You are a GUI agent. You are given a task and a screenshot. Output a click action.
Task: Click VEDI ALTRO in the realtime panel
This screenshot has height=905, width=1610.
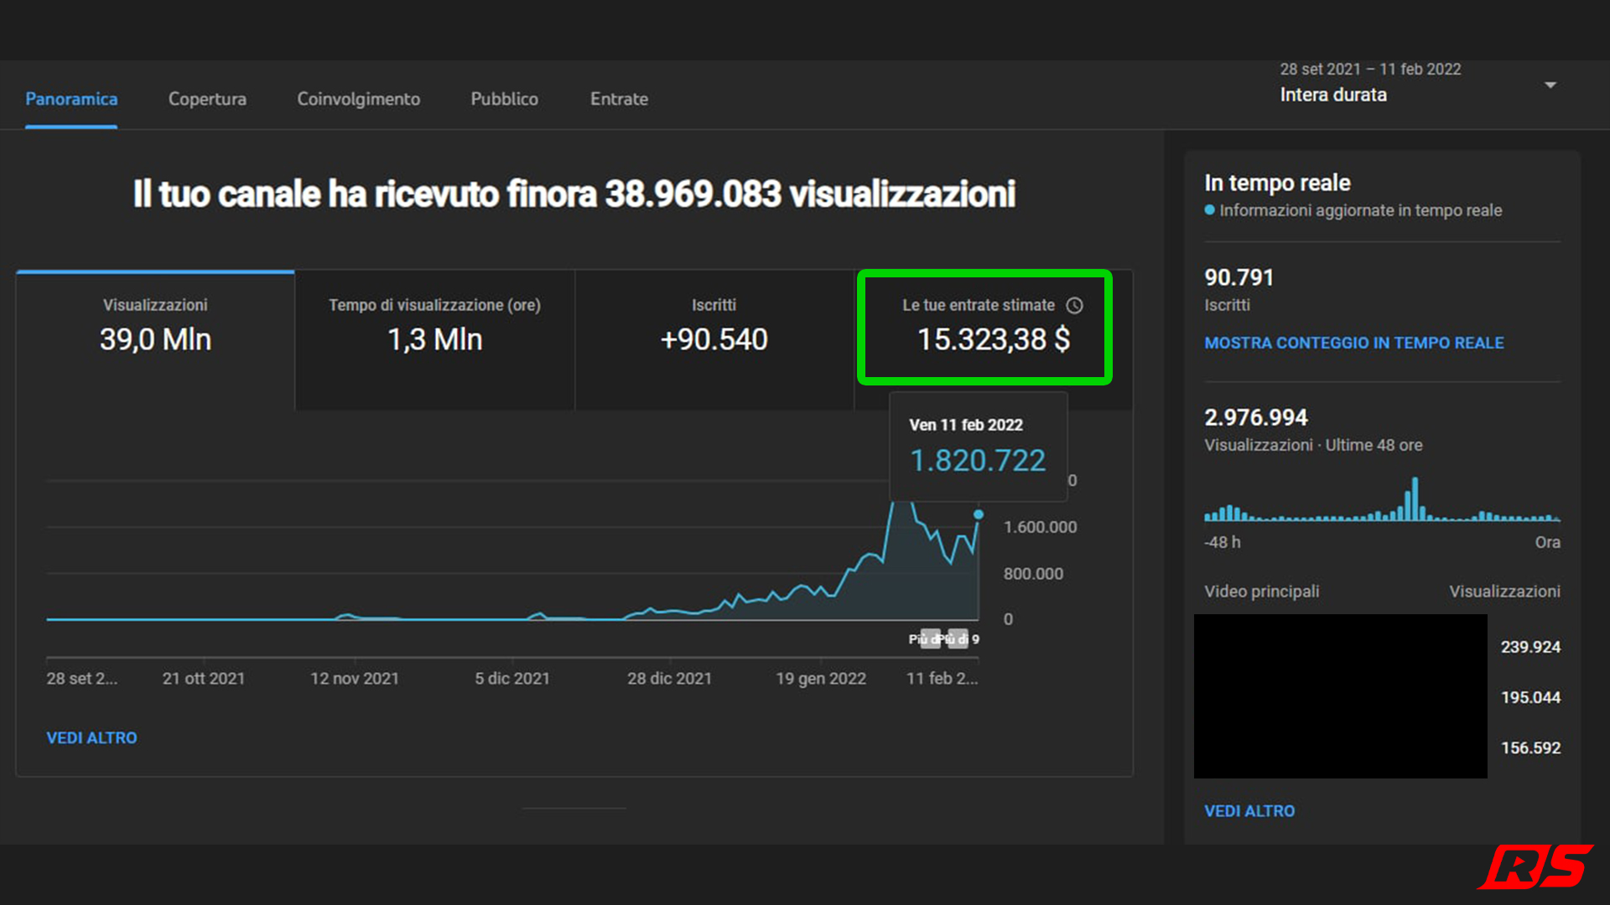tap(1249, 811)
